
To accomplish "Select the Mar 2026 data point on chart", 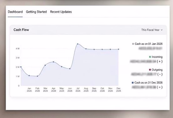I will [x=45, y=65].
